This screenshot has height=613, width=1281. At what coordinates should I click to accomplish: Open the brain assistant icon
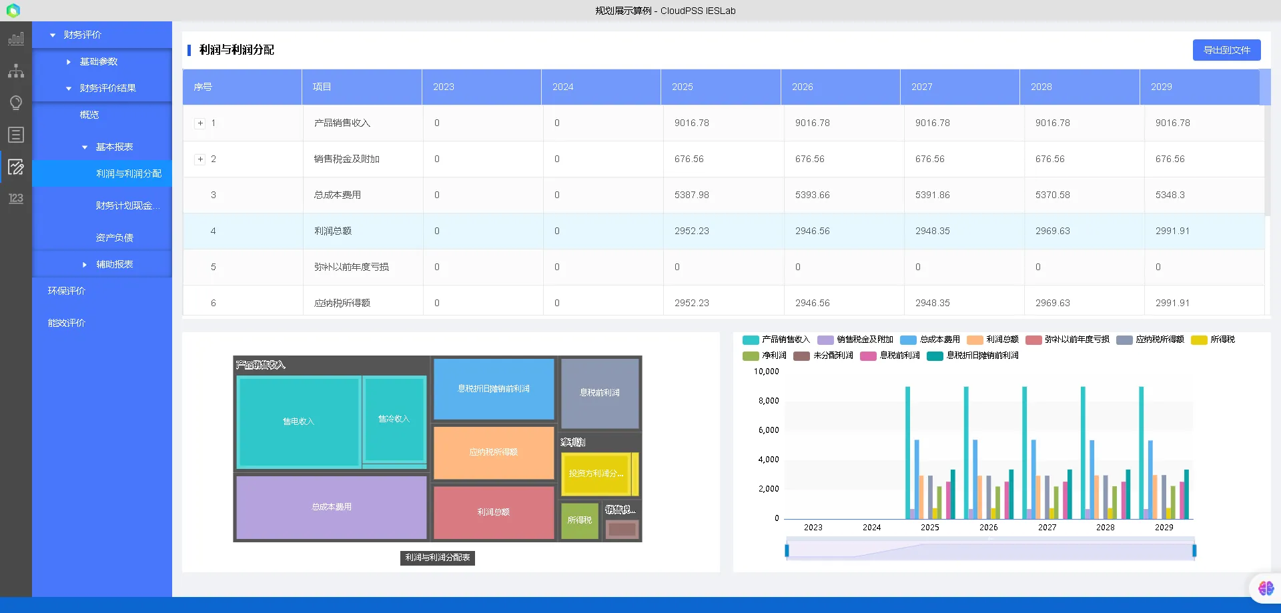[1266, 588]
